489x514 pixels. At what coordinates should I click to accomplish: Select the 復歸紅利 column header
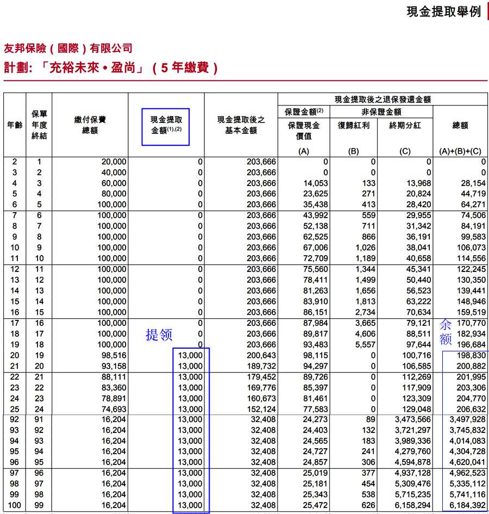353,125
